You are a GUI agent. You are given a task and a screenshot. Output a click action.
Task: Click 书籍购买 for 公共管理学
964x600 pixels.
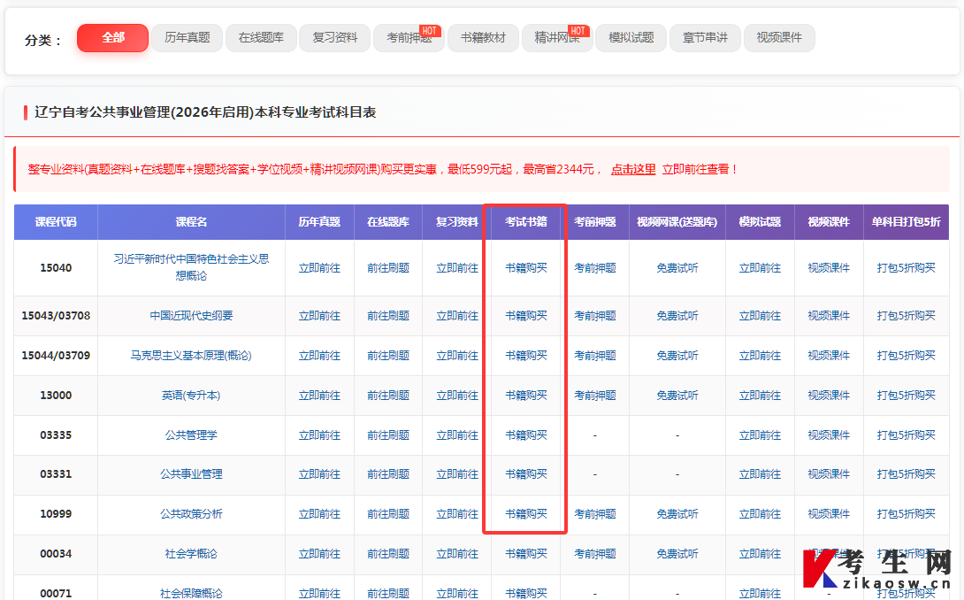(x=526, y=435)
